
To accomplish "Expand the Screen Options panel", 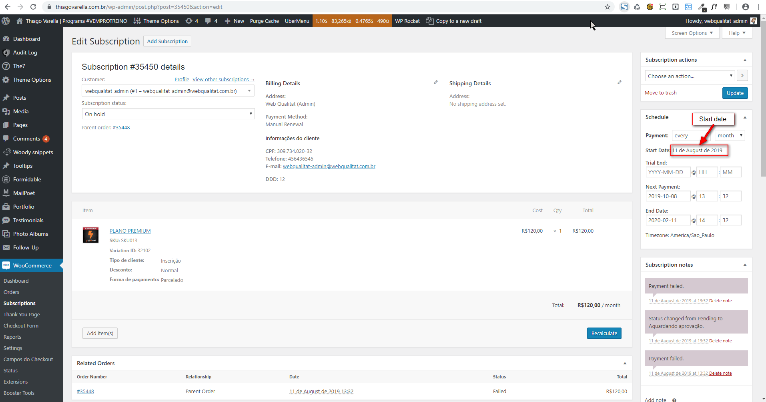I will 692,33.
